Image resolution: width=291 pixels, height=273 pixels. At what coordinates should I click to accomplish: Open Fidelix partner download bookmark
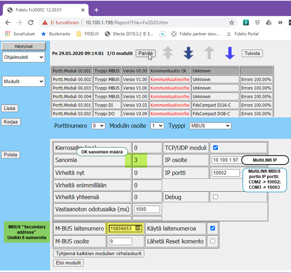coord(195,34)
